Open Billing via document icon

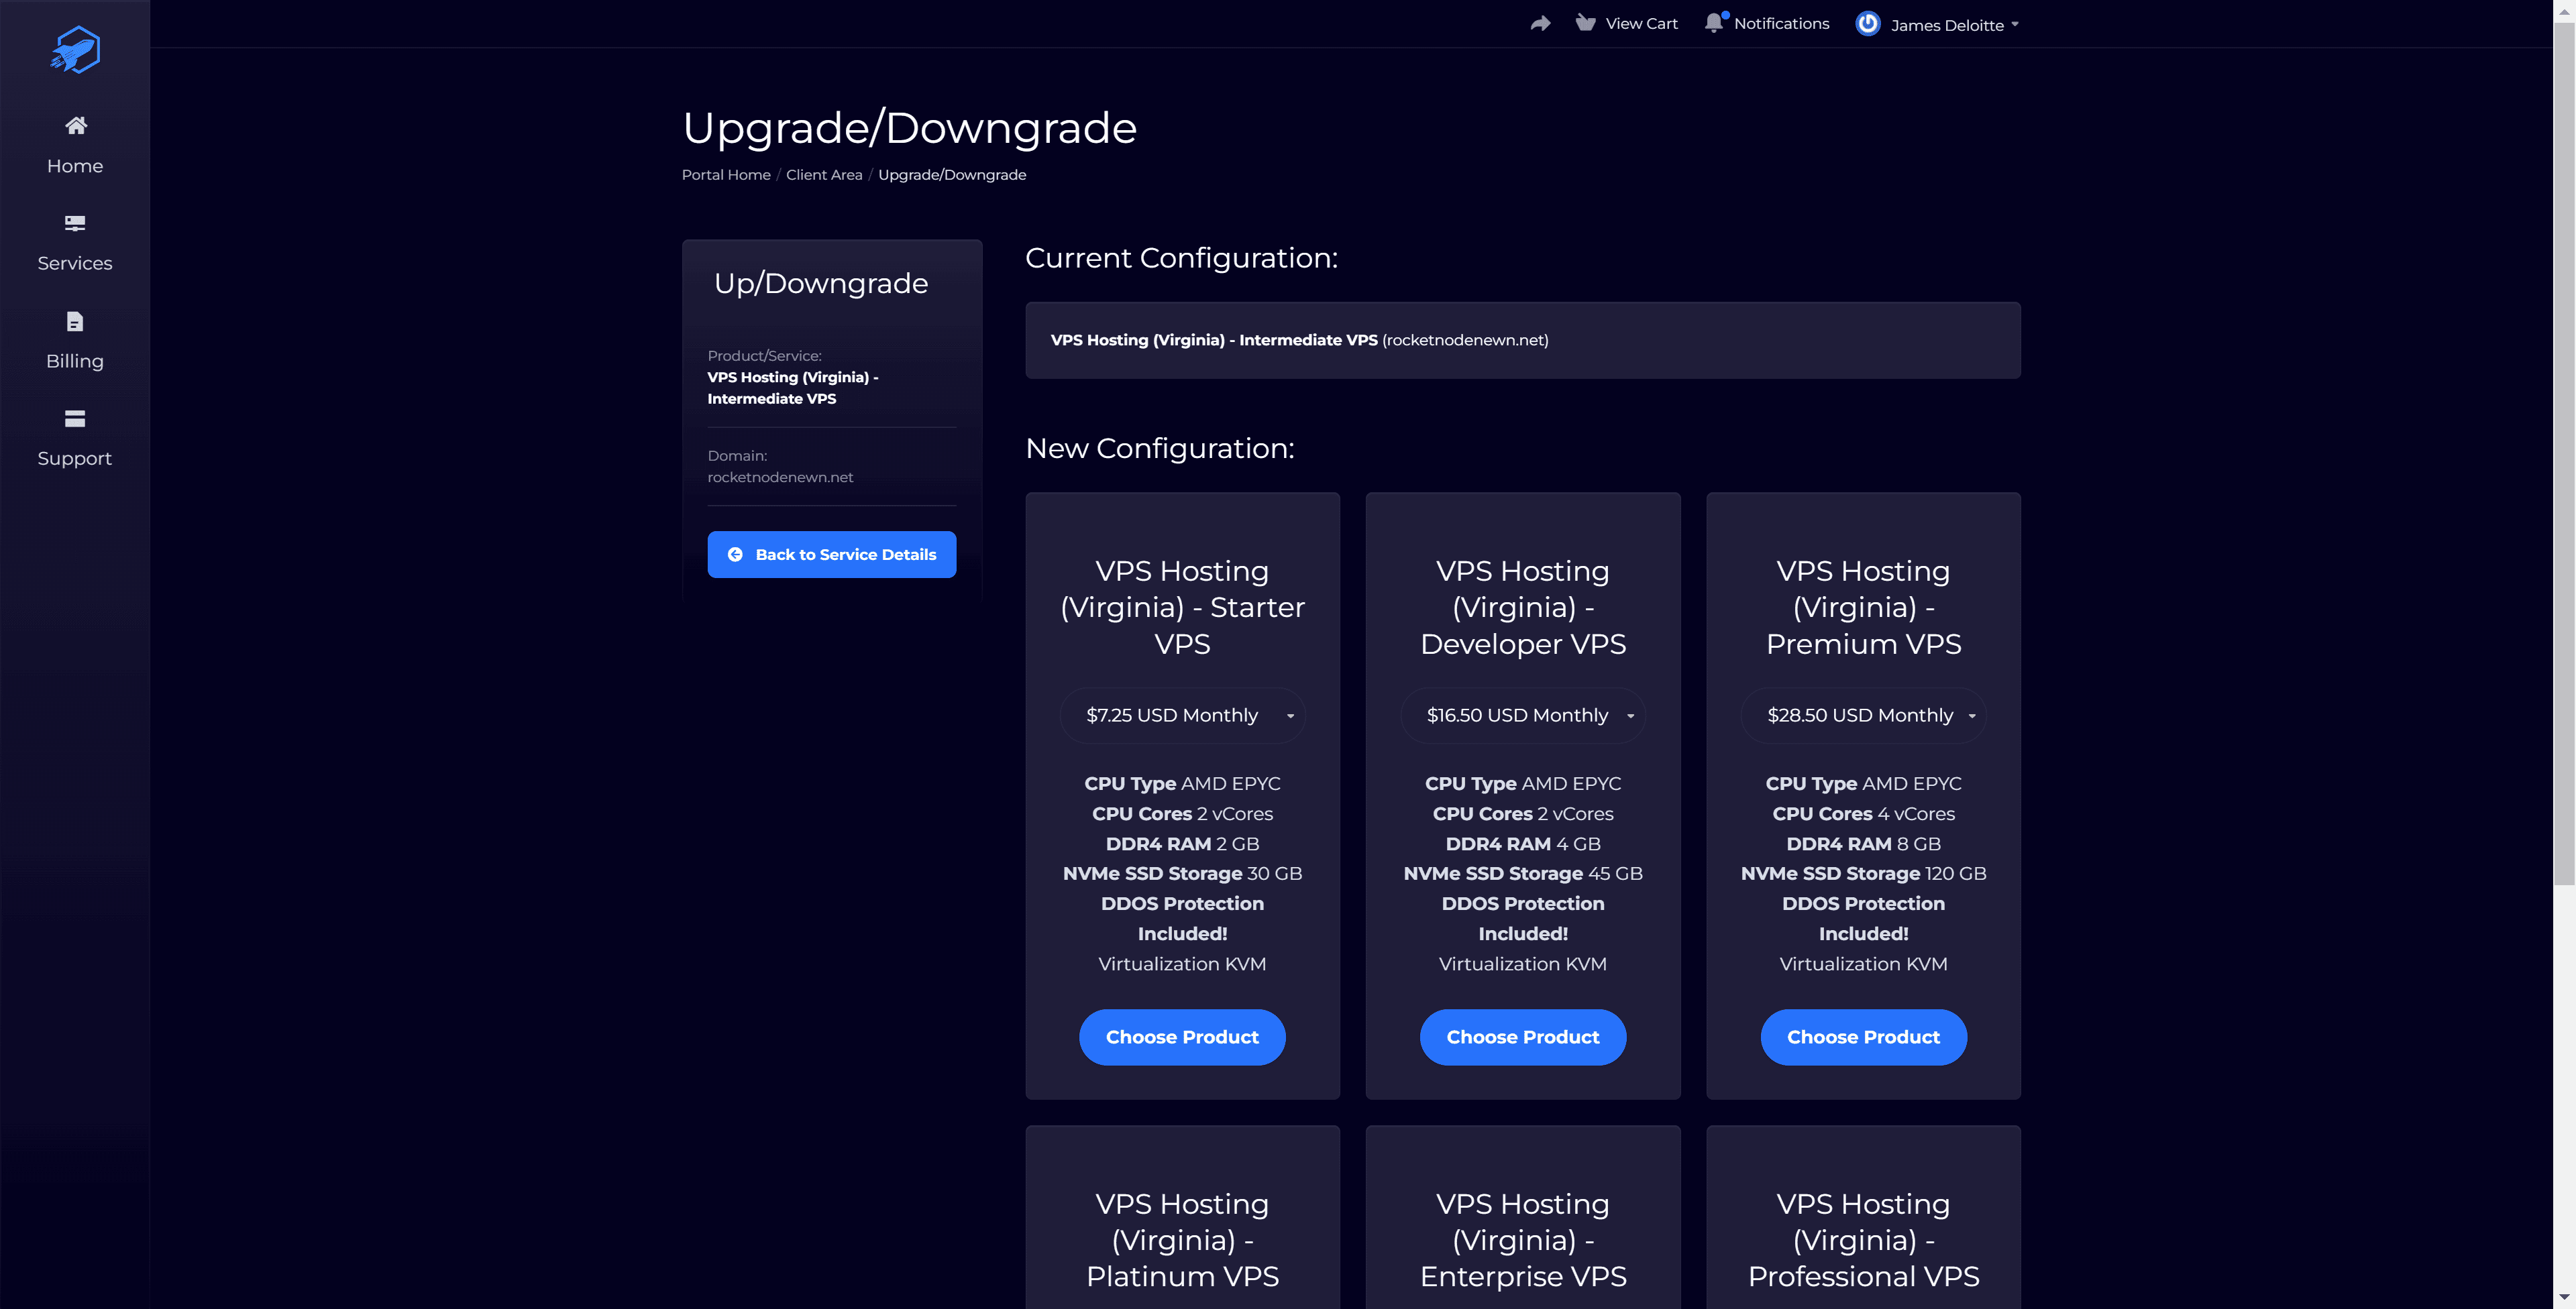tap(75, 321)
